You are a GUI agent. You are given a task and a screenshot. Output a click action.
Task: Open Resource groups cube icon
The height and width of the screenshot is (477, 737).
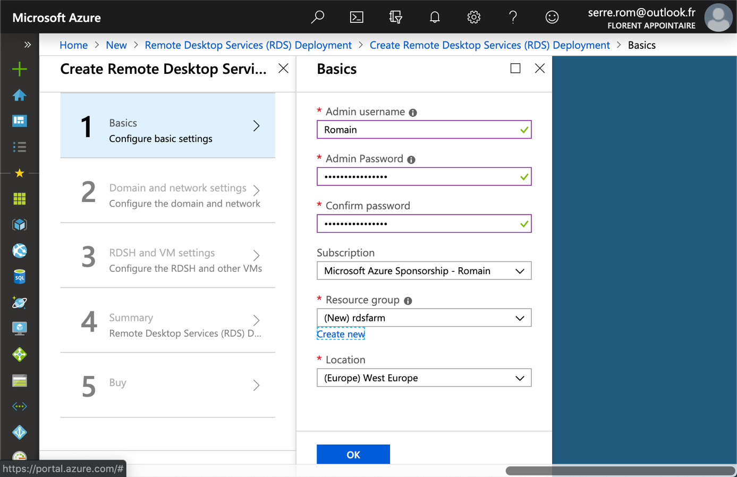20,225
